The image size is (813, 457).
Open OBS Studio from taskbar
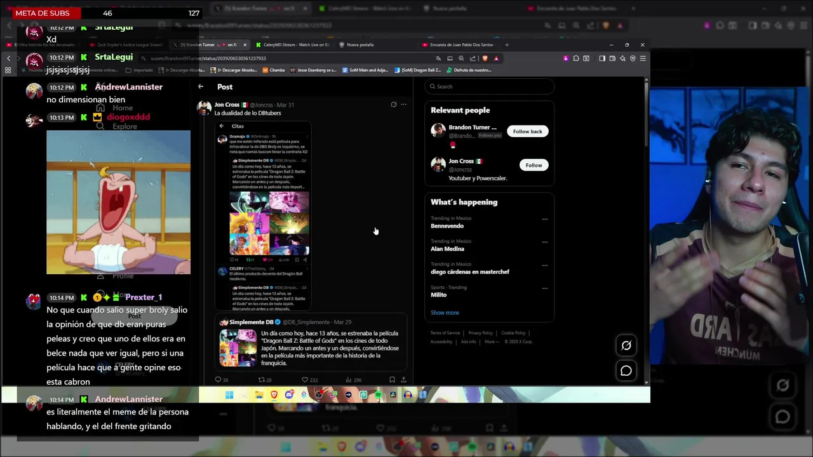[319, 395]
